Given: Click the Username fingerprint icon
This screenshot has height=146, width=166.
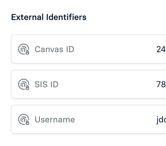Looking at the screenshot, I should (24, 119).
